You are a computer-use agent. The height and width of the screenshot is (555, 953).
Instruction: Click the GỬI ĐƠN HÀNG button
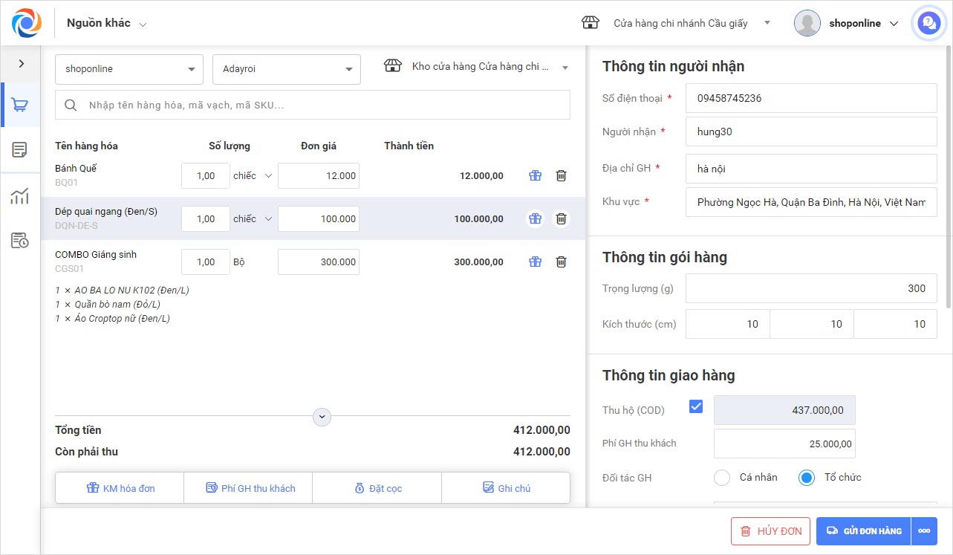pyautogui.click(x=864, y=531)
